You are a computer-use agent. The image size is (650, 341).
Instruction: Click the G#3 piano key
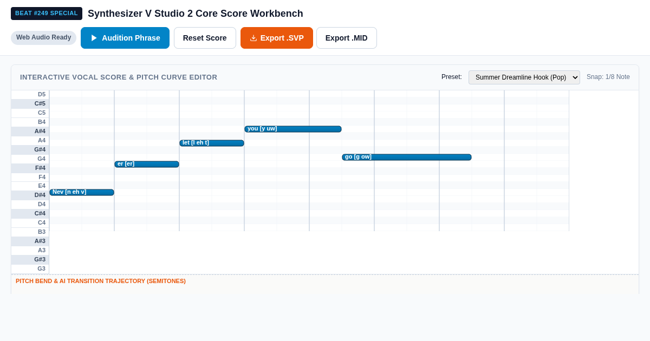point(30,259)
